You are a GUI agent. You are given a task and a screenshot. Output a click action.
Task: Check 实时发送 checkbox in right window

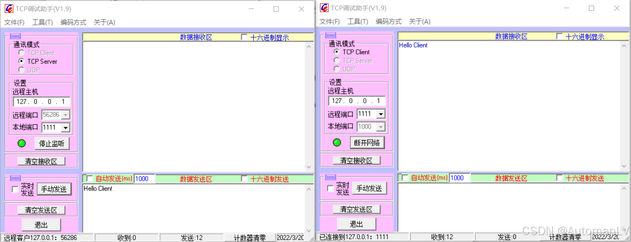pyautogui.click(x=330, y=188)
